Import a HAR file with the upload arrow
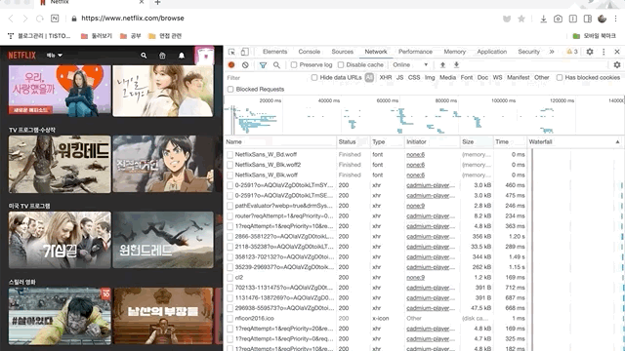Viewport: 625px width, 351px height. point(442,65)
